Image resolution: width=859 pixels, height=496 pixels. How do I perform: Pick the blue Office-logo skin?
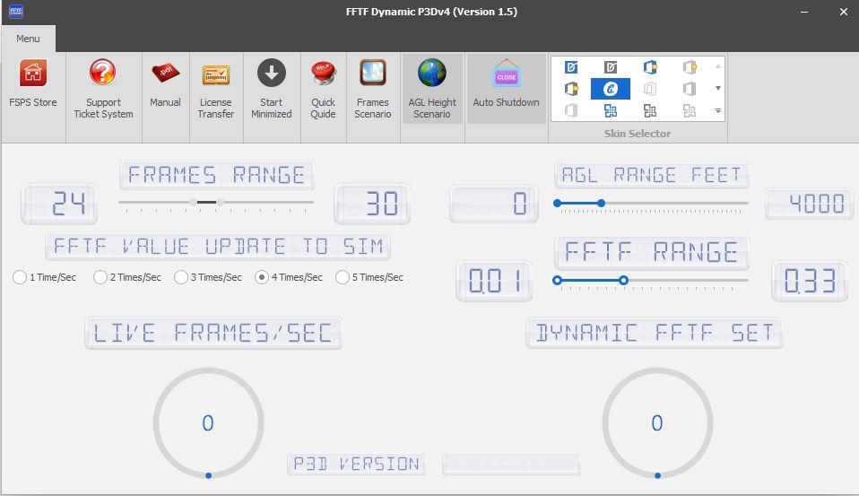click(x=650, y=67)
